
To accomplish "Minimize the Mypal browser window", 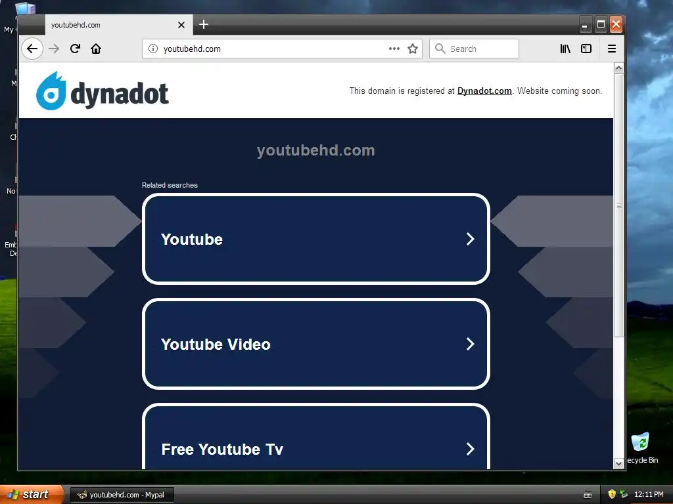I will [x=584, y=25].
